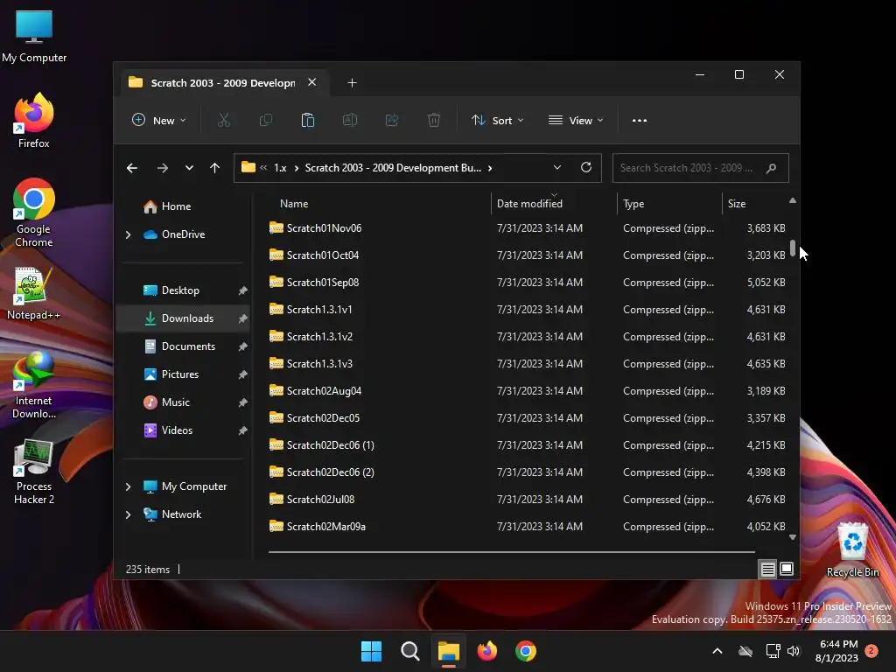Select Downloads in navigation pane

pyautogui.click(x=183, y=318)
